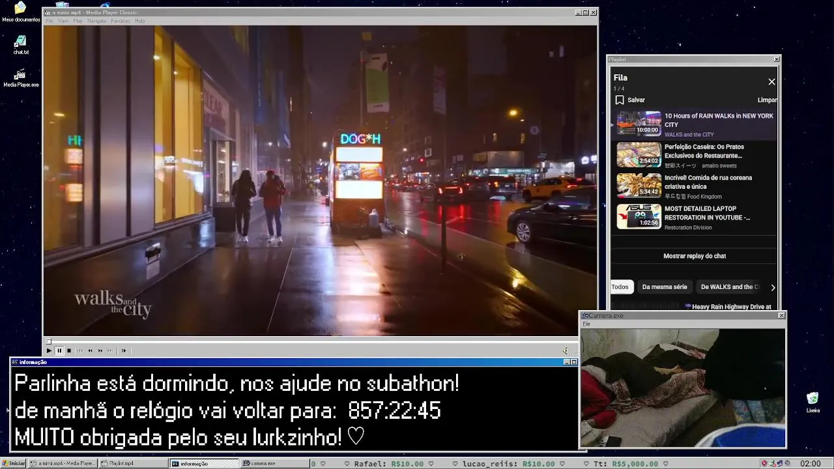Image resolution: width=834 pixels, height=469 pixels.
Task: Expand more filter chips with the right arrow
Action: 773,287
